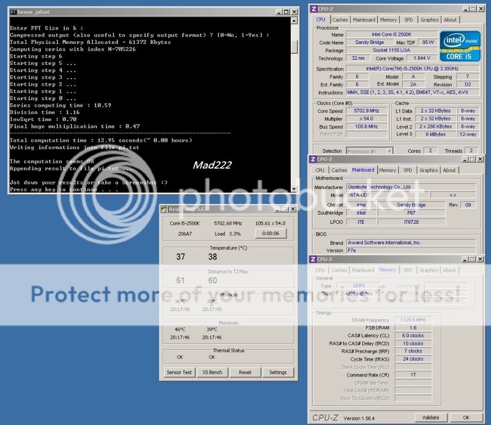Click the Sensor Test button
Screen dimensions: 491x425
click(179, 372)
